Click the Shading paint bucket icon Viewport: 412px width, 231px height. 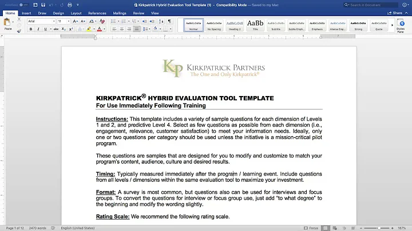click(155, 29)
